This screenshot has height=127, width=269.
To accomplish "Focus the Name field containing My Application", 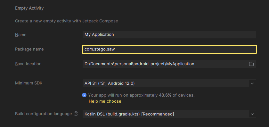I will click(169, 35).
